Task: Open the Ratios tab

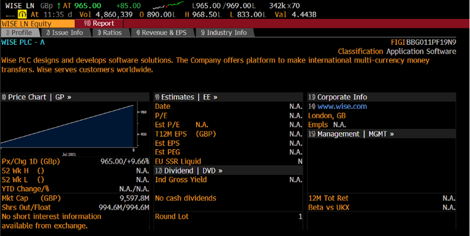Action: pyautogui.click(x=111, y=33)
